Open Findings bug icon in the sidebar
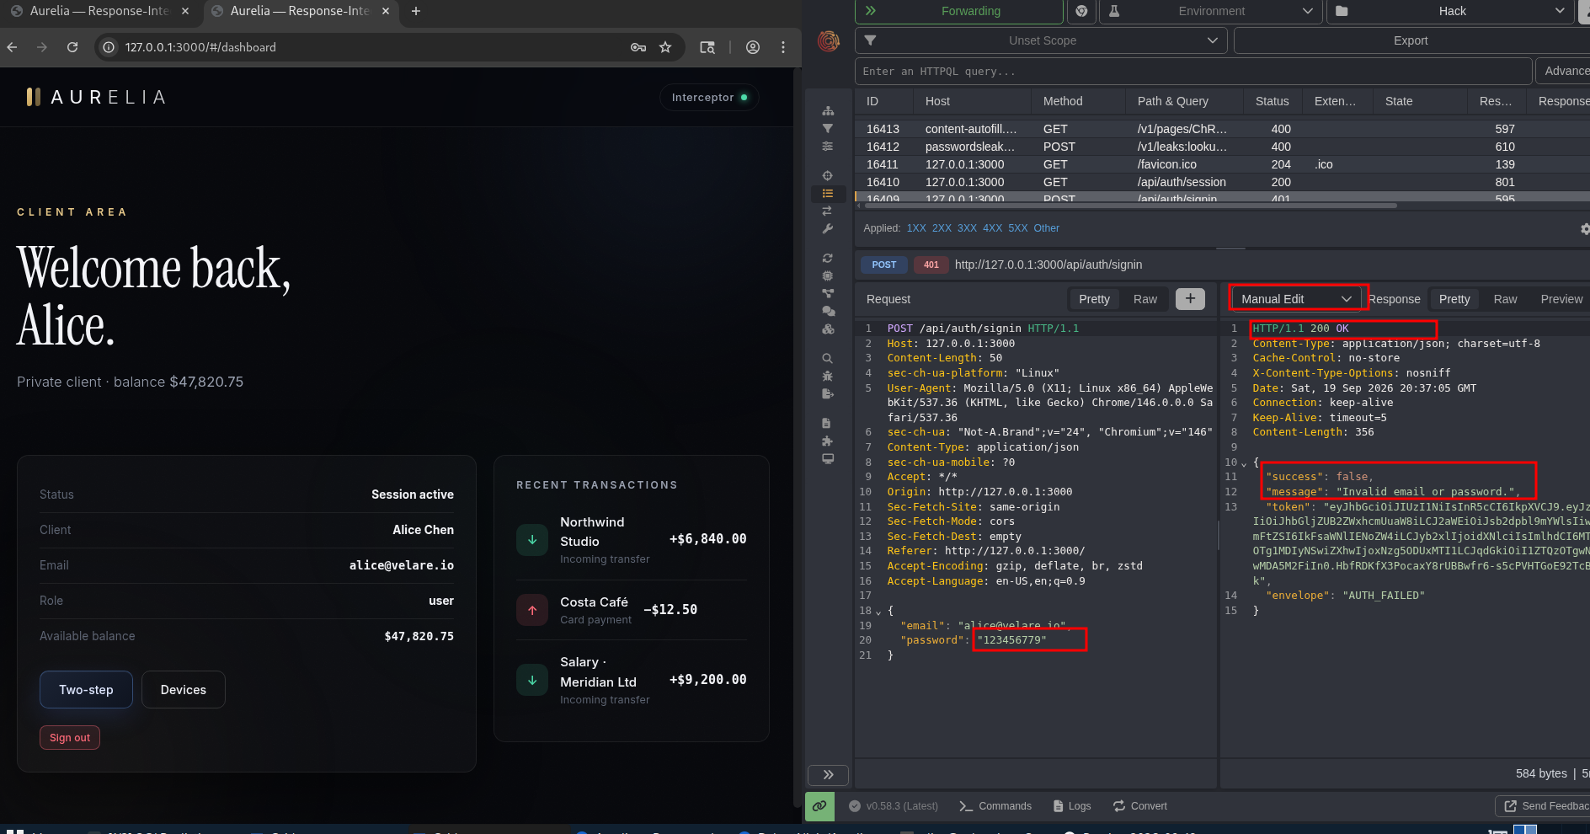Viewport: 1590px width, 834px height. click(828, 376)
